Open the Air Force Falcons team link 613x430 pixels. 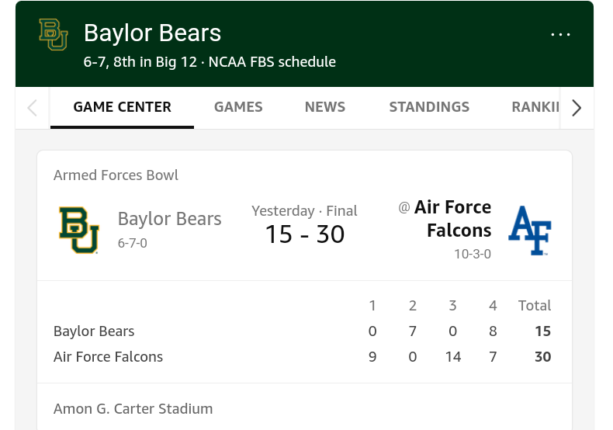pos(454,219)
